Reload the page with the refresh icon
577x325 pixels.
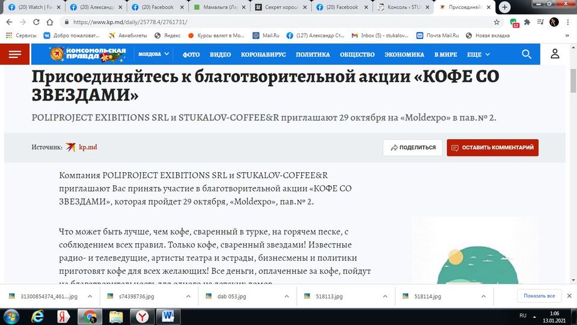[36, 22]
